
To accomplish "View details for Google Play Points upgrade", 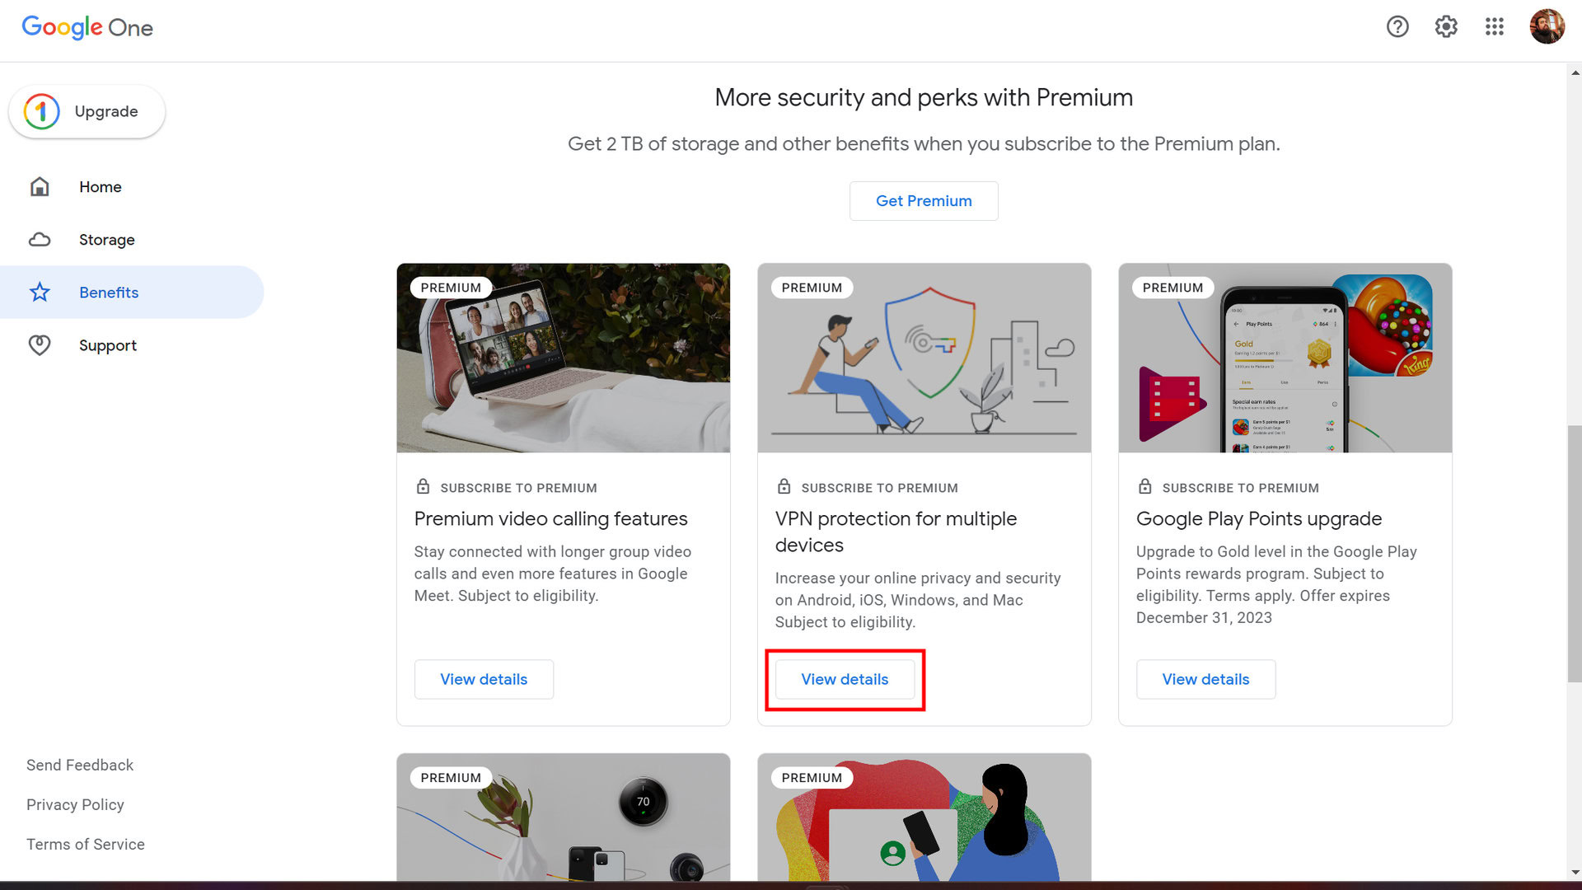I will pos(1205,679).
